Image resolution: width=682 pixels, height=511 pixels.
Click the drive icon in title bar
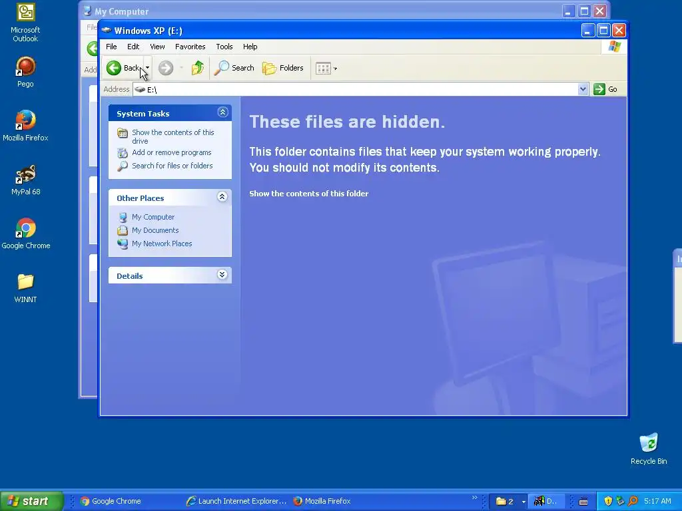click(107, 31)
